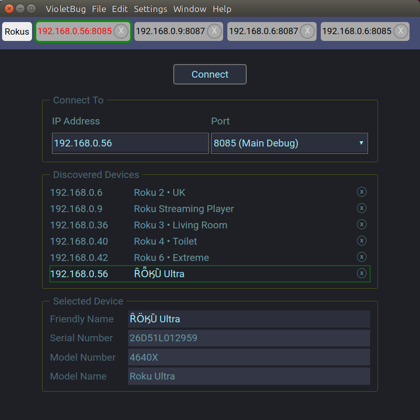Focus the IP Address input field
Viewport: 420px width, 420px height.
130,143
